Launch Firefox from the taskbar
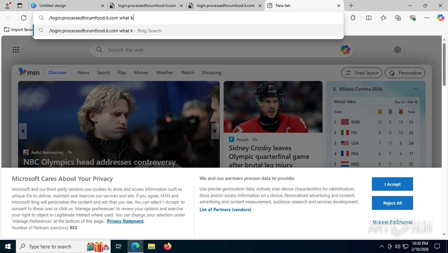This screenshot has height=253, width=448. pyautogui.click(x=168, y=246)
